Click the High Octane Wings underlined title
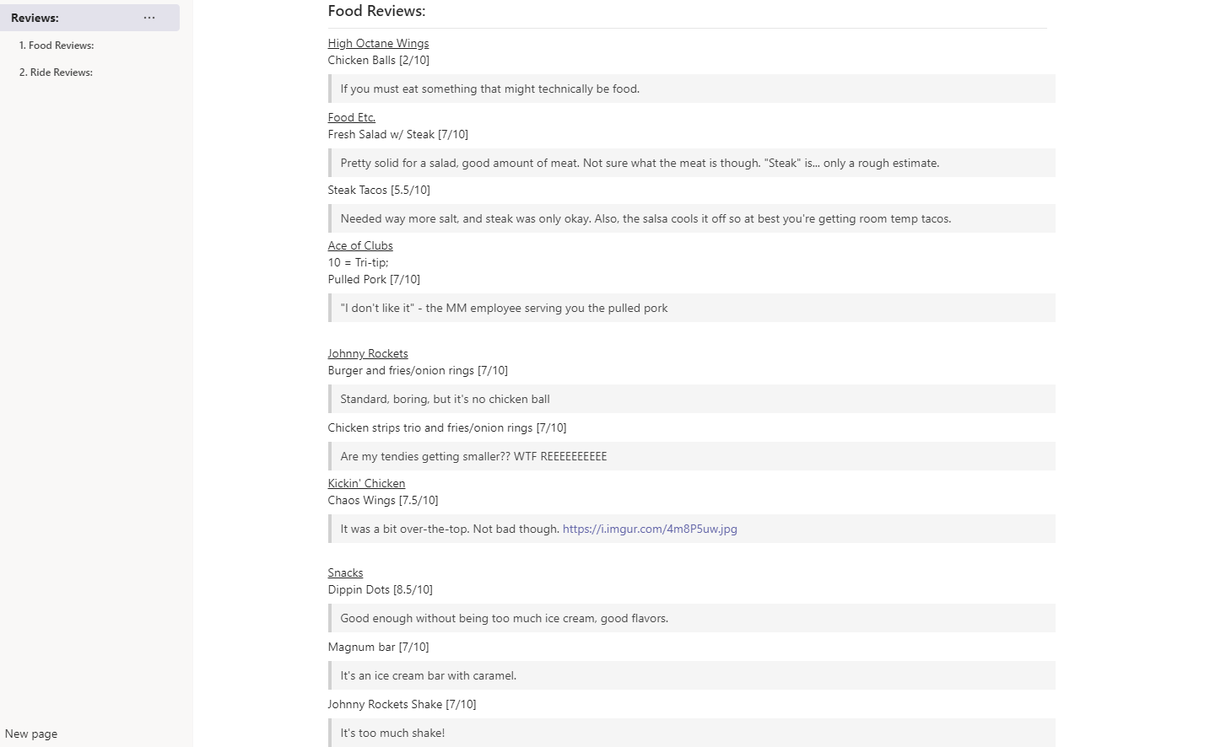The width and height of the screenshot is (1210, 747). tap(378, 44)
